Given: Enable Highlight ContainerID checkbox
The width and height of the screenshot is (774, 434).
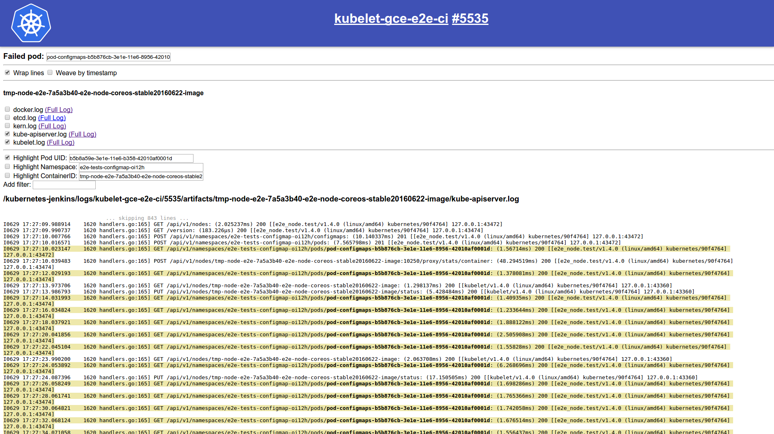Looking at the screenshot, I should coord(7,176).
